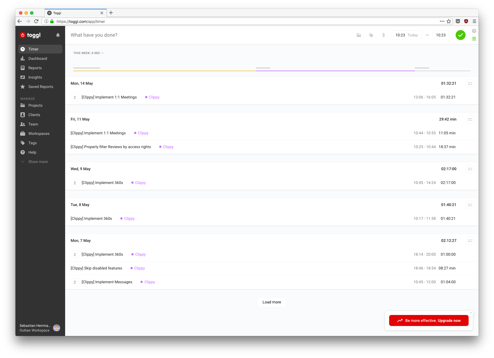Click time range 10:44 - 10:55
This screenshot has width=494, height=358.
coord(424,133)
